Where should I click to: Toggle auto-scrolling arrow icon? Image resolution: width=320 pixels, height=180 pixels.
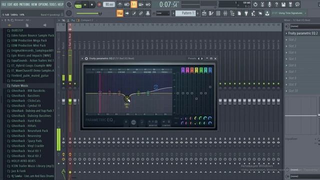pyautogui.click(x=127, y=13)
